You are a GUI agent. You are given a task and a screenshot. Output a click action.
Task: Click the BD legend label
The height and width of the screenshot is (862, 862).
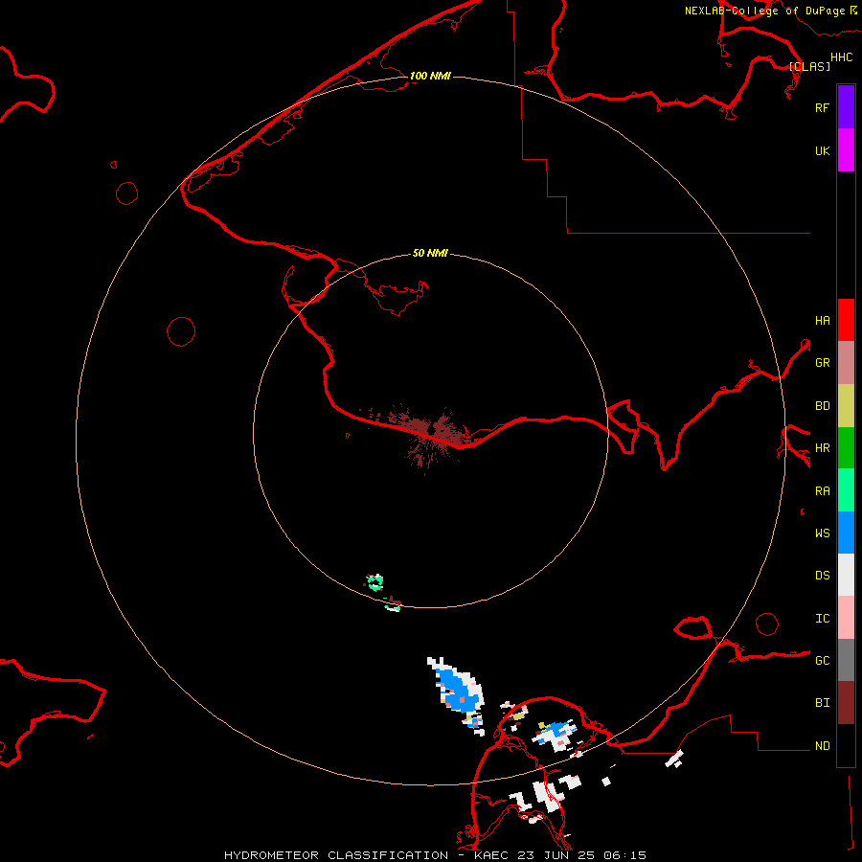pyautogui.click(x=822, y=406)
